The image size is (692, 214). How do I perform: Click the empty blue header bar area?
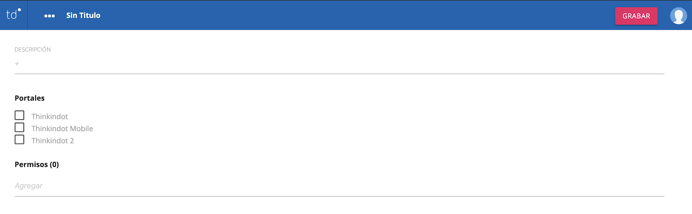click(x=346, y=15)
